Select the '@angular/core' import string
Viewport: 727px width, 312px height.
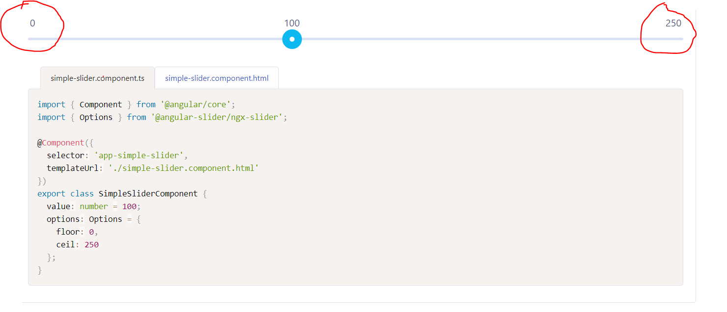tap(196, 104)
